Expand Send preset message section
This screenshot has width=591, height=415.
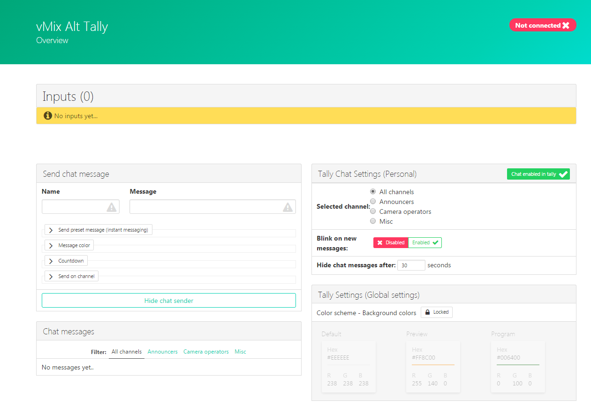(x=98, y=230)
